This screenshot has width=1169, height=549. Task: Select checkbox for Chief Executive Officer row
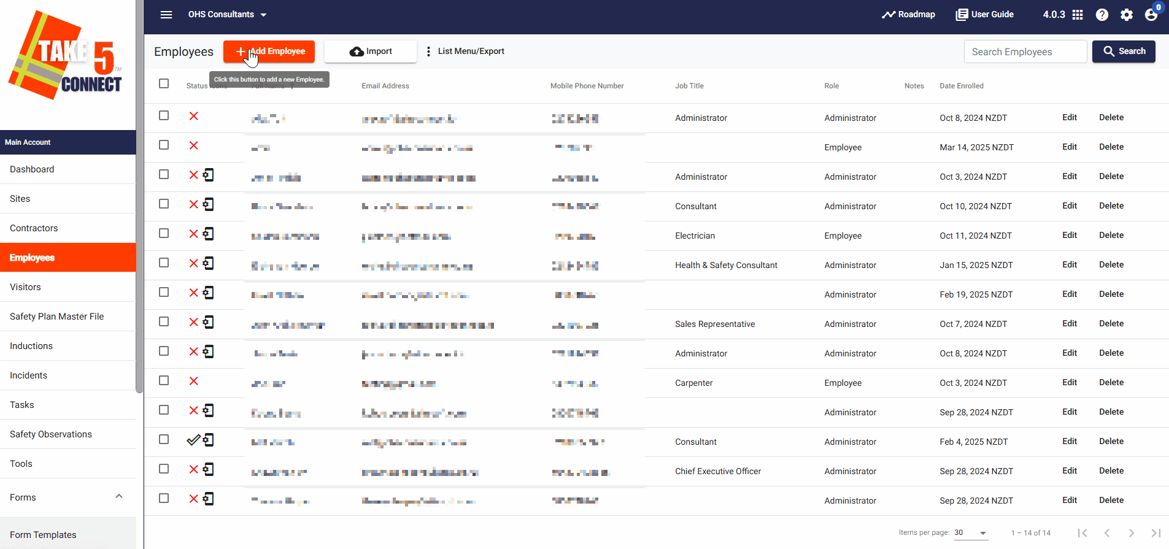pos(164,469)
